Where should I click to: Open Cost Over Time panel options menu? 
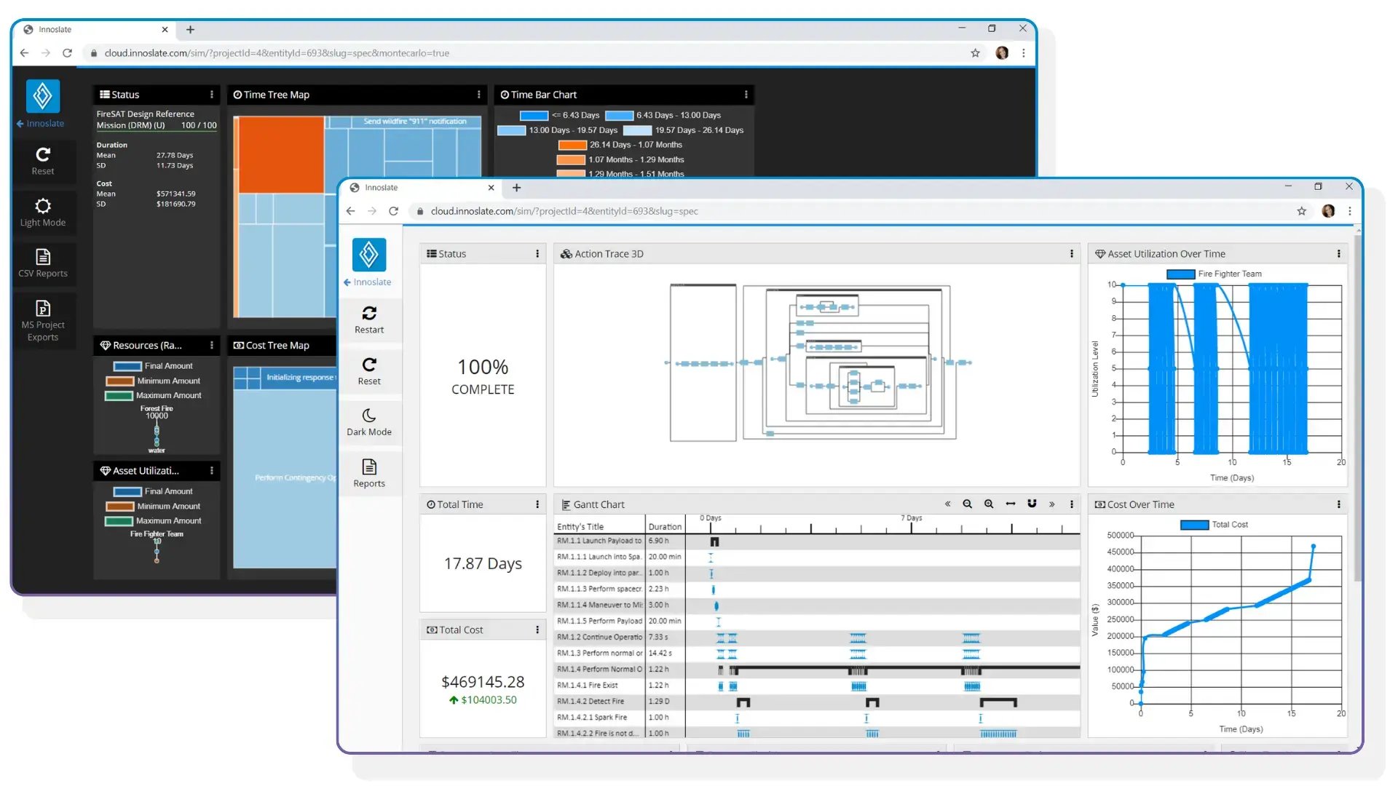pyautogui.click(x=1338, y=504)
